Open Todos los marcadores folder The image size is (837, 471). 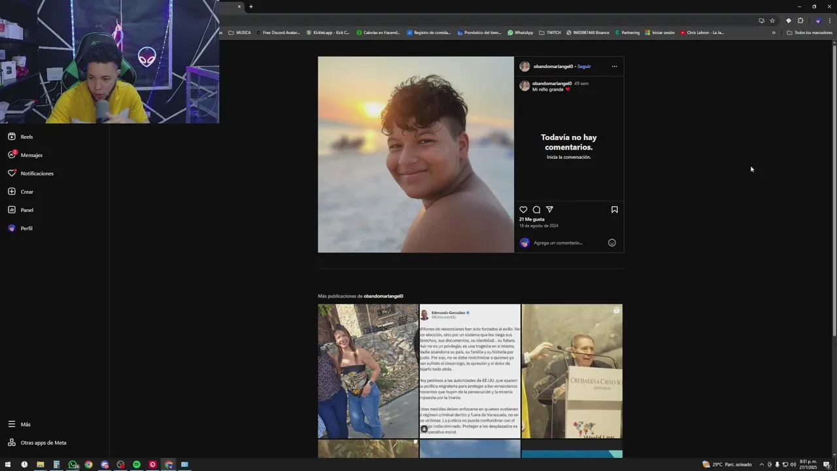click(x=810, y=33)
